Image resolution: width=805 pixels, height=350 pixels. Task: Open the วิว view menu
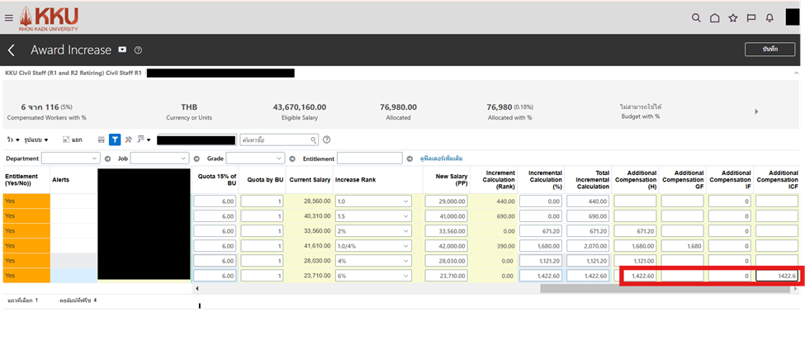(13, 140)
